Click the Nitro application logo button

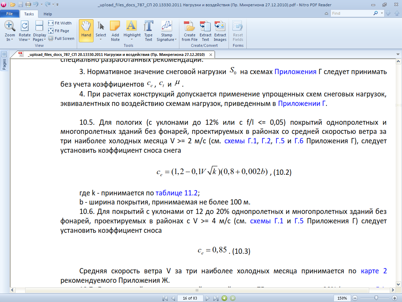coord(3,5)
